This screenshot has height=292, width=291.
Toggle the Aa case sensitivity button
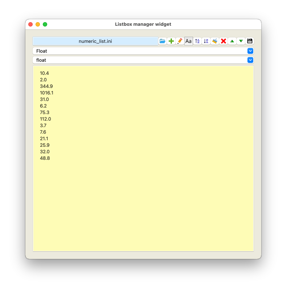[x=188, y=41]
